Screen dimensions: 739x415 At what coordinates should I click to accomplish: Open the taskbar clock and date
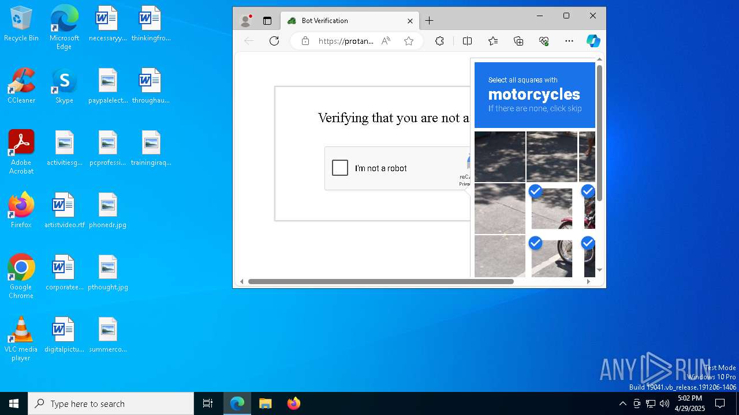tap(690, 403)
